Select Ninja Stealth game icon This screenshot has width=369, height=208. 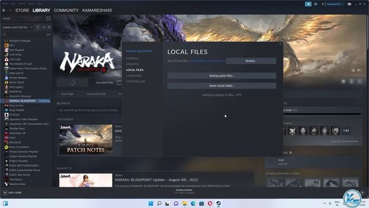pos(6,110)
